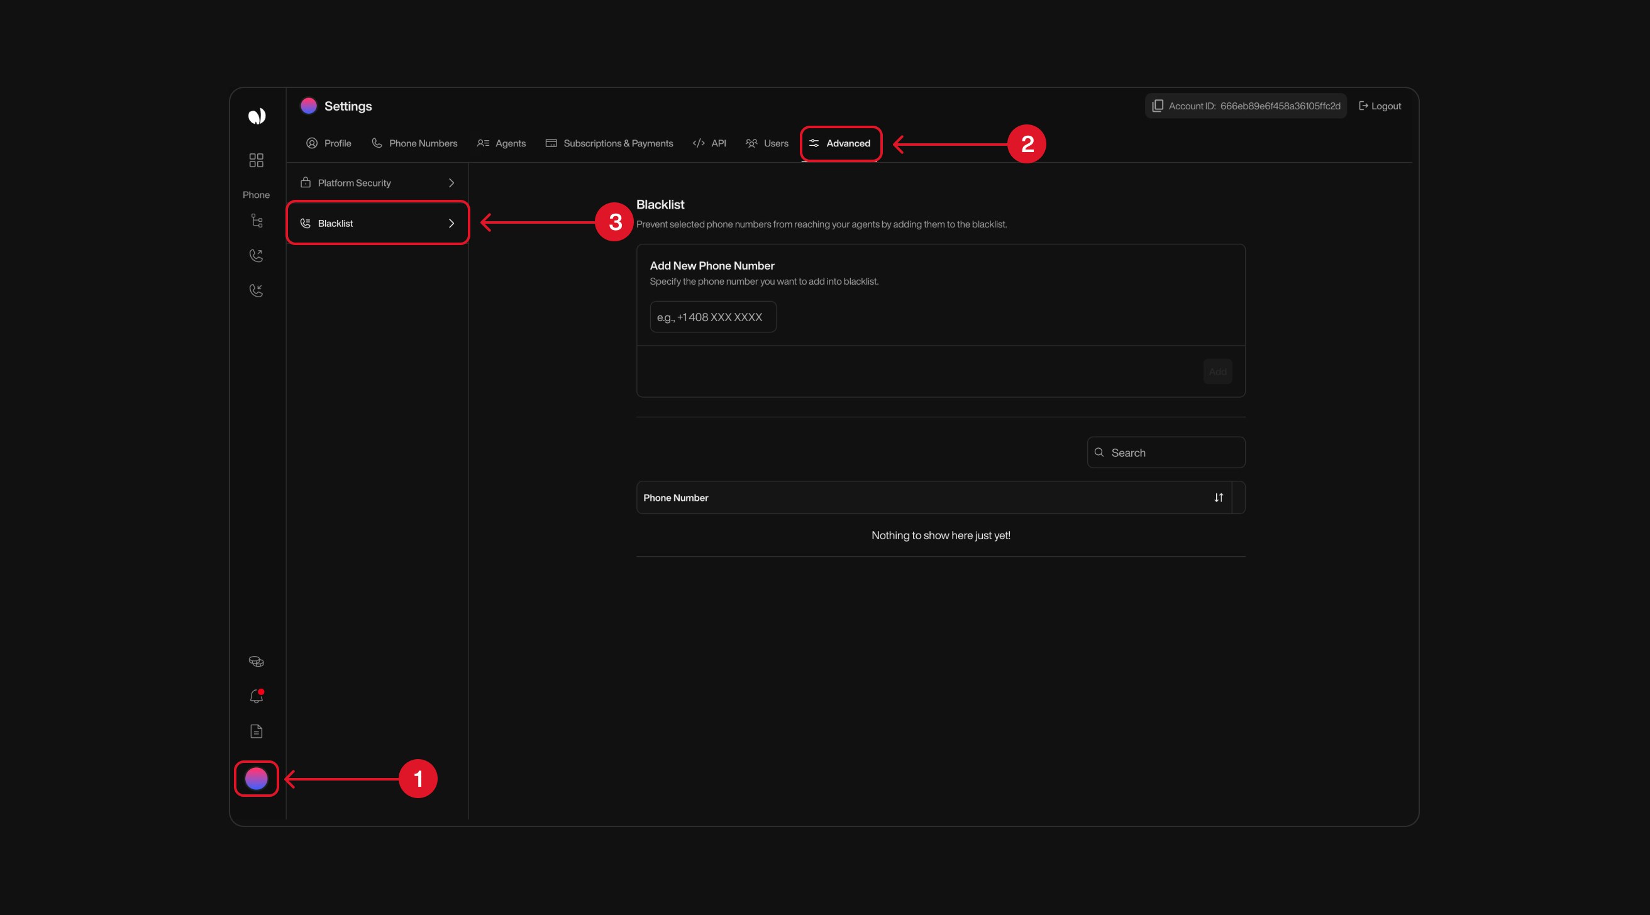Click the dashboard grid icon in sidebar

256,160
